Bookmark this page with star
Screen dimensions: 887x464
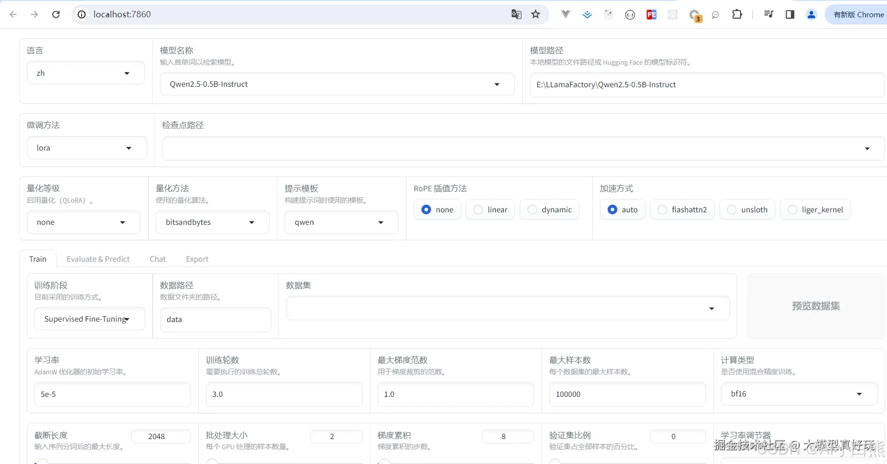pyautogui.click(x=536, y=14)
